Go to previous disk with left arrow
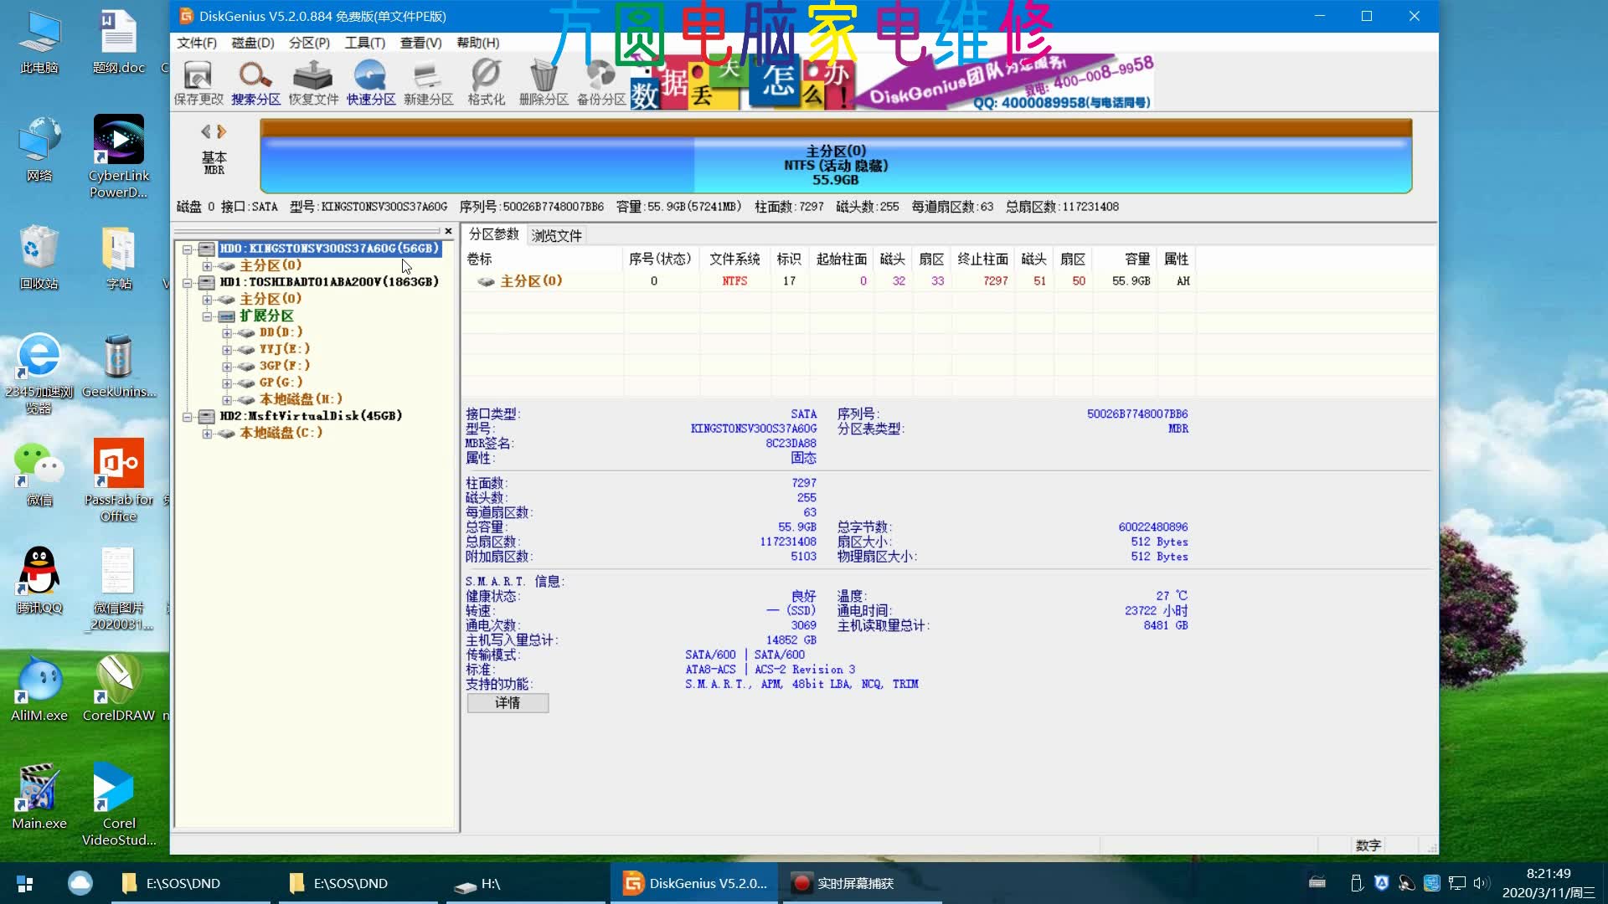This screenshot has width=1608, height=904. click(x=206, y=131)
